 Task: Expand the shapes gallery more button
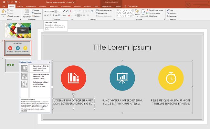(133, 16)
